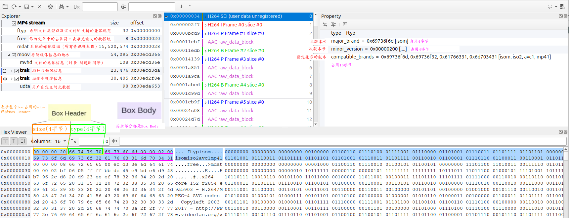This screenshot has width=571, height=219.
Task: Expand the audio trak node
Action: coord(12,79)
